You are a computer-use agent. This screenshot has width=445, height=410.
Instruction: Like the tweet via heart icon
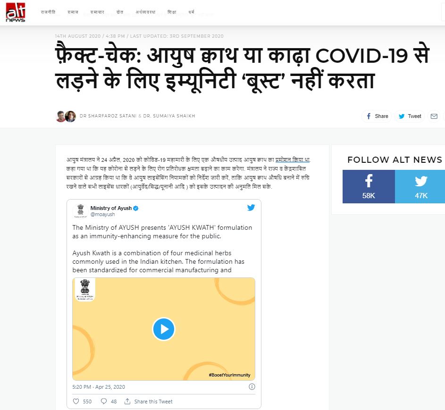(76, 401)
